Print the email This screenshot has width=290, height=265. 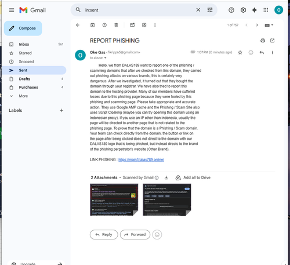click(x=263, y=41)
